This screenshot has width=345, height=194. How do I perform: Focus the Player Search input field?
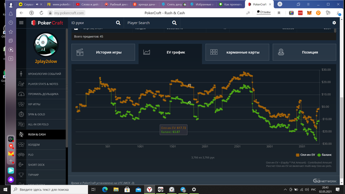(x=148, y=23)
